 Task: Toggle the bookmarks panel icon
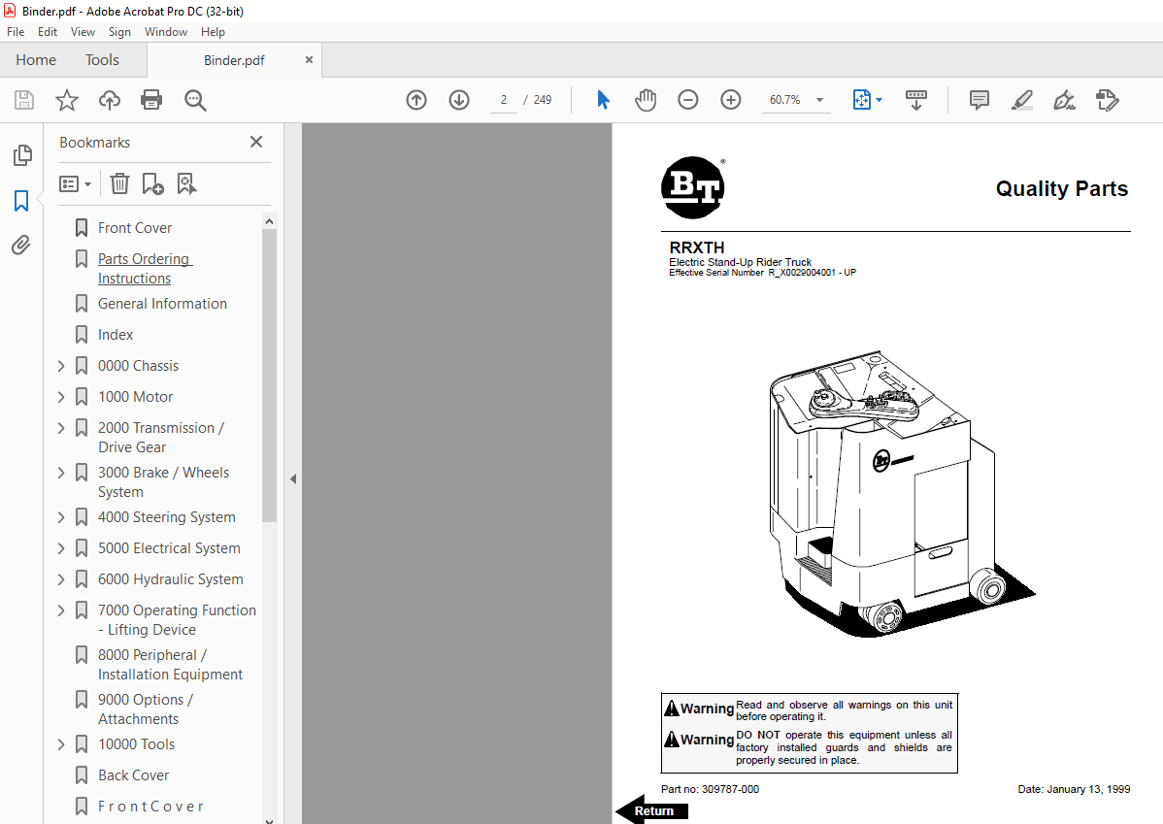(21, 200)
